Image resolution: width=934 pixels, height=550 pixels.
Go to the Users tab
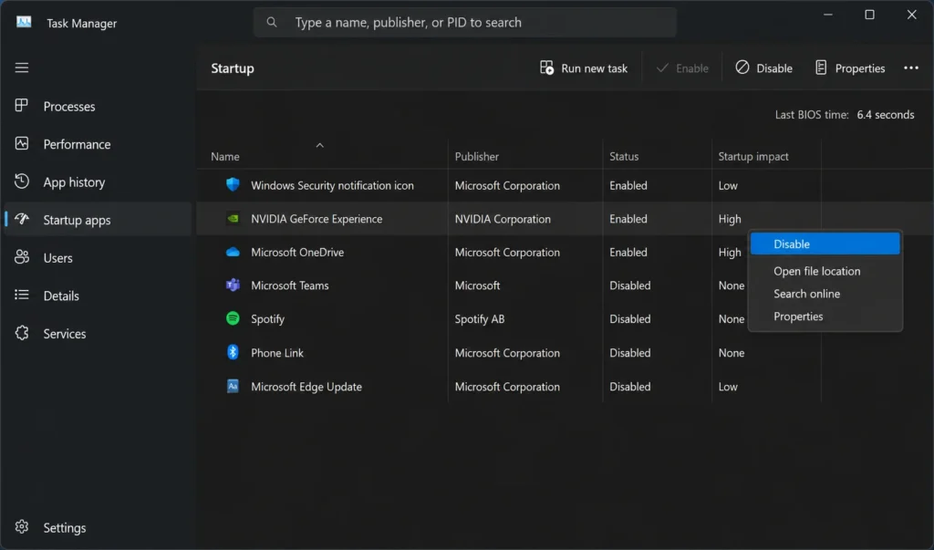click(x=99, y=257)
